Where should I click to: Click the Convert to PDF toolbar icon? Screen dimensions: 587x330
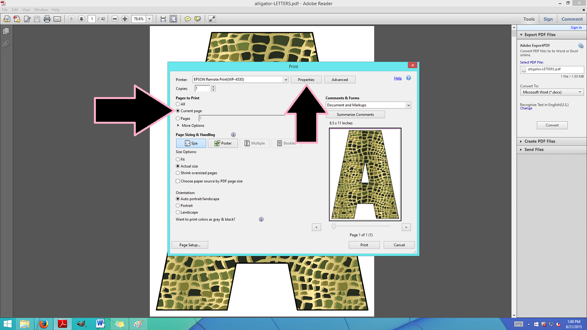click(x=17, y=19)
